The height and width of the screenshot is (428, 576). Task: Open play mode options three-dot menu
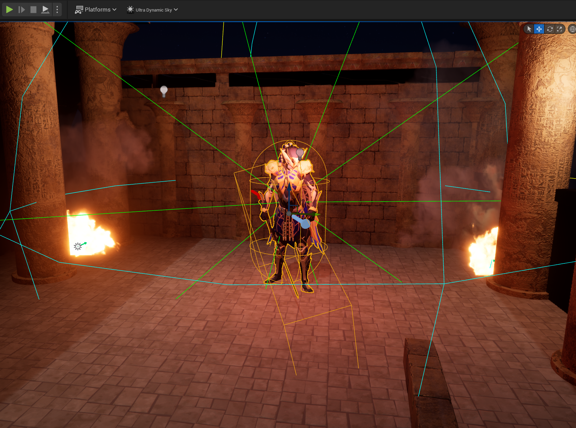click(57, 10)
